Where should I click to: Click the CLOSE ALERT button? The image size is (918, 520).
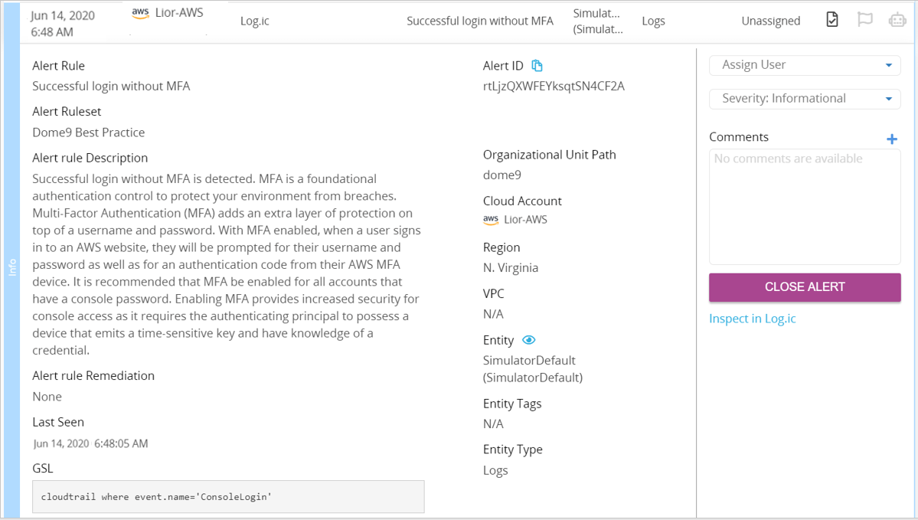805,287
